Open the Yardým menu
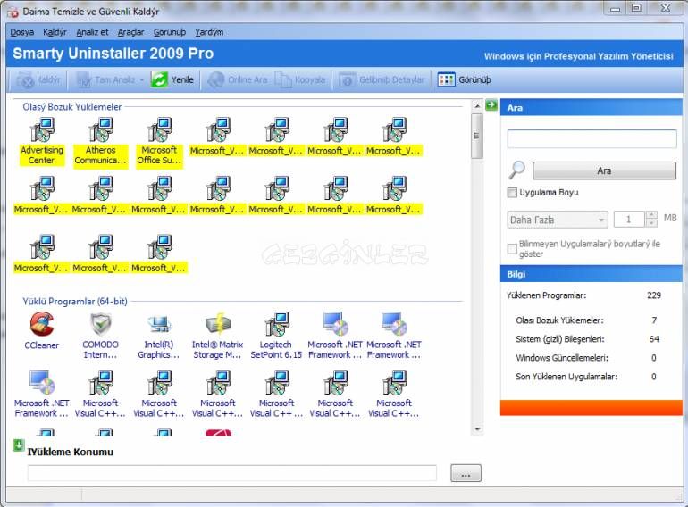 tap(209, 32)
